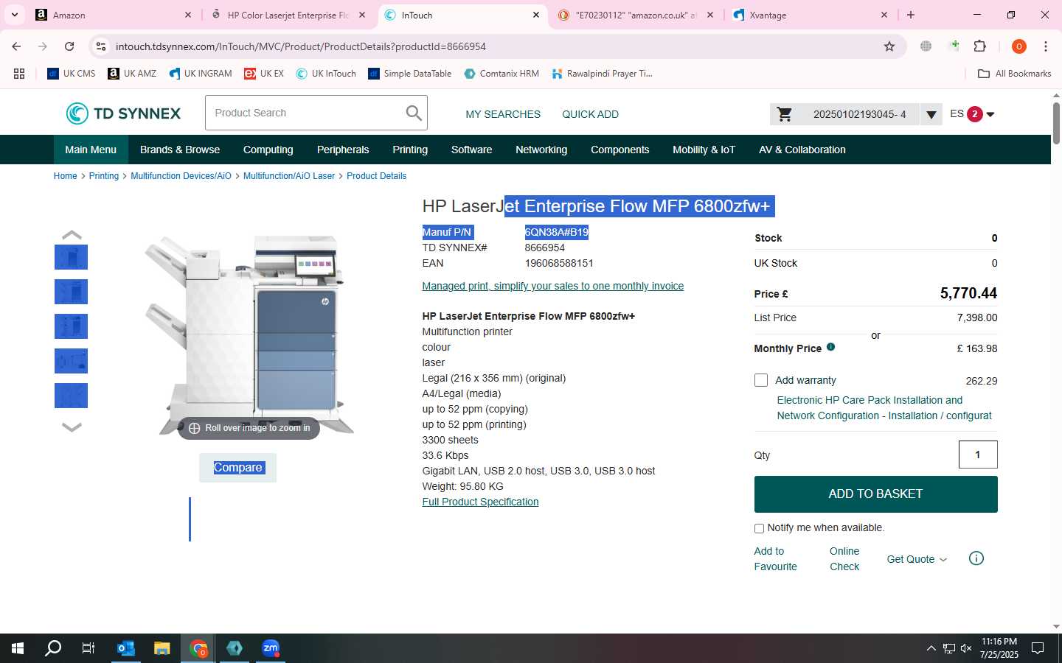Open notification center in system tray
This screenshot has height=663, width=1062.
pyautogui.click(x=1038, y=648)
